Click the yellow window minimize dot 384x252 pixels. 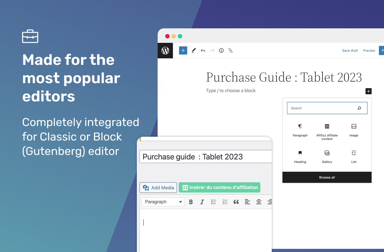coord(174,36)
